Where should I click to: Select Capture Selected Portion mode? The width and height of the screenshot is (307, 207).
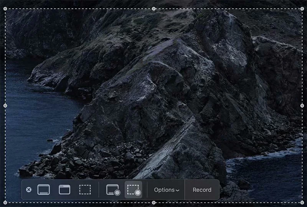coord(85,190)
